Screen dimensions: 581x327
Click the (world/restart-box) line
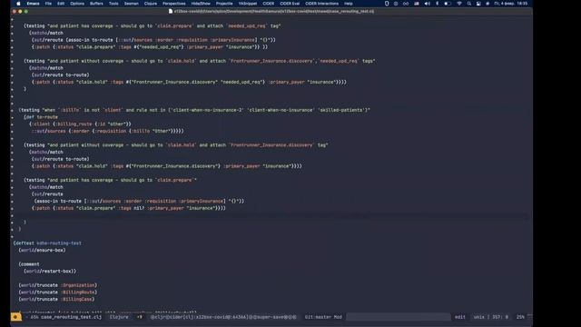click(50, 271)
